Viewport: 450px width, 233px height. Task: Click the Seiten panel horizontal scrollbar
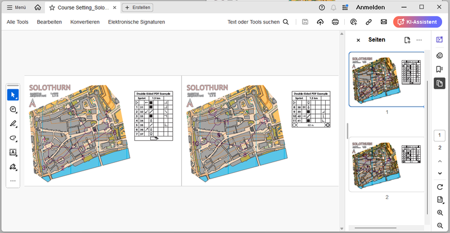tap(375, 228)
